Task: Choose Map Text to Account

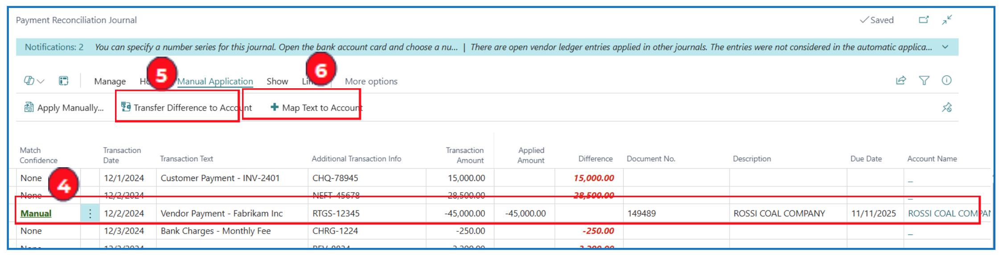Action: [x=316, y=107]
